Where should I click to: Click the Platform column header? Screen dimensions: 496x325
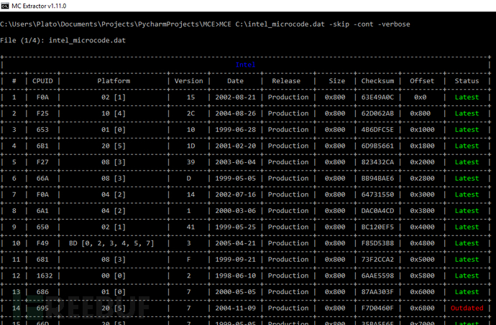point(114,81)
